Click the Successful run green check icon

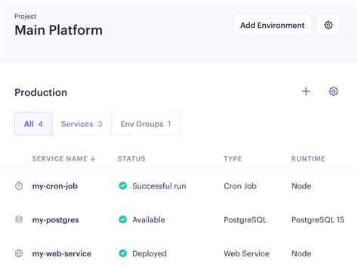click(x=123, y=186)
